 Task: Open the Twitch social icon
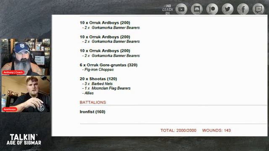tap(258, 9)
